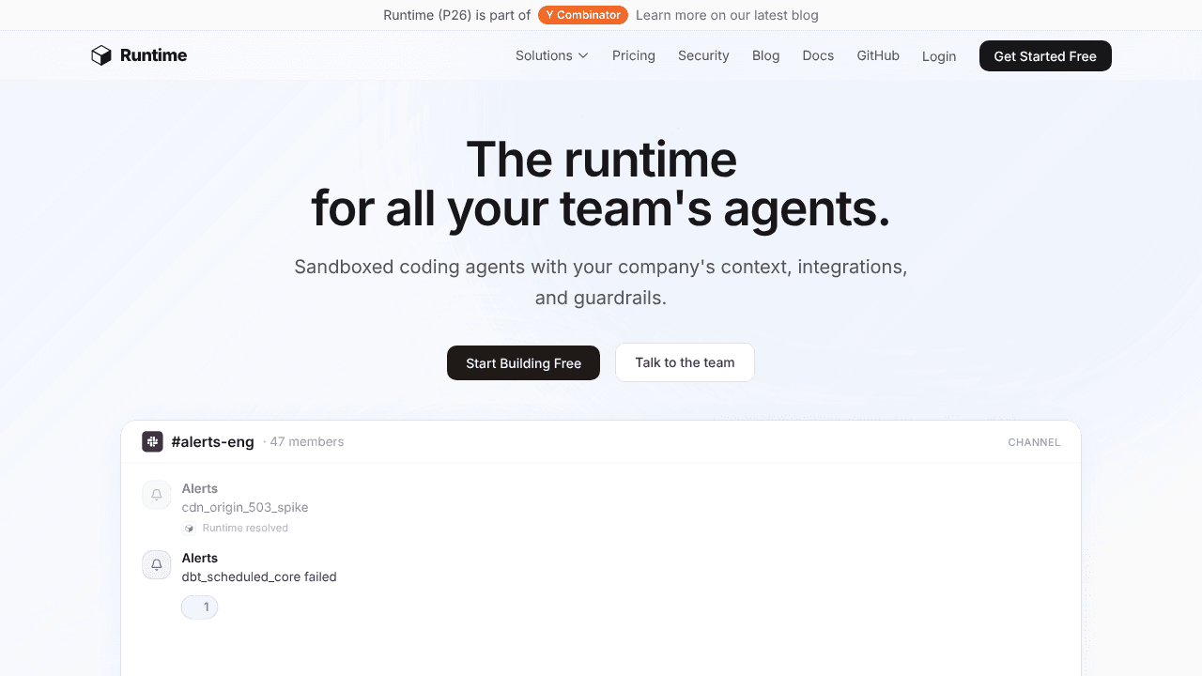Expand the Solutions dropdown chevron
Viewport: 1202px width, 676px height.
tap(583, 55)
